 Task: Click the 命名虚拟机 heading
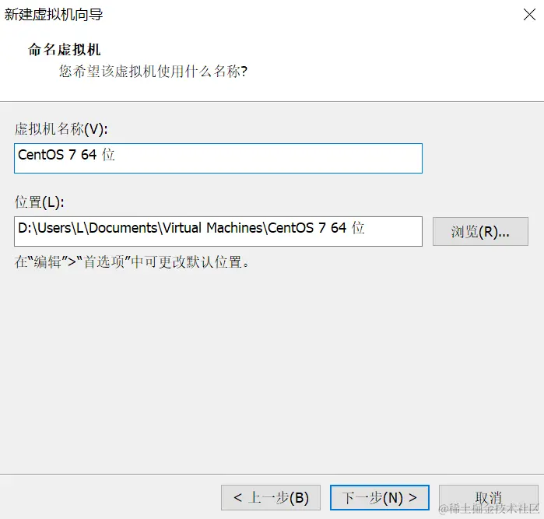pyautogui.click(x=64, y=50)
